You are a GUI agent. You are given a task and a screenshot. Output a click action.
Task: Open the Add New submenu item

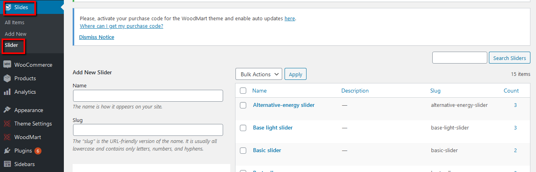(x=16, y=34)
